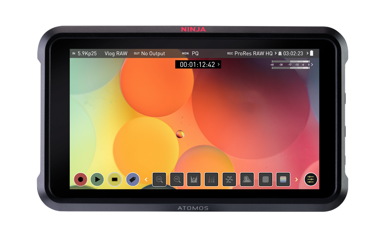Toggle the yellow Monitor mode button
The height and width of the screenshot is (234, 385).
point(115,179)
